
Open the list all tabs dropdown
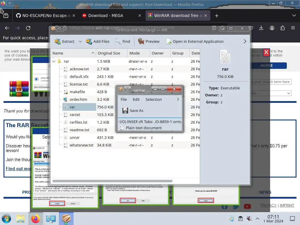point(294,16)
